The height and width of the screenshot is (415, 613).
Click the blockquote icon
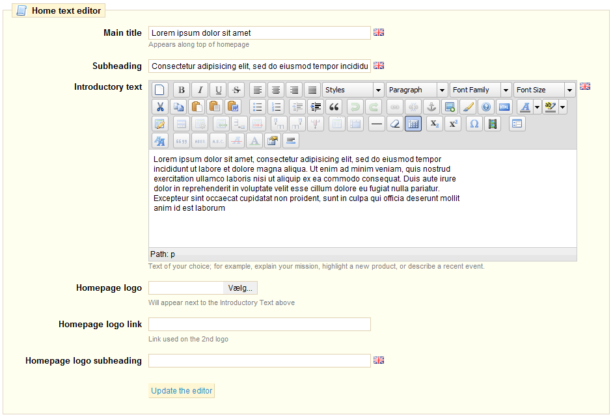point(334,107)
